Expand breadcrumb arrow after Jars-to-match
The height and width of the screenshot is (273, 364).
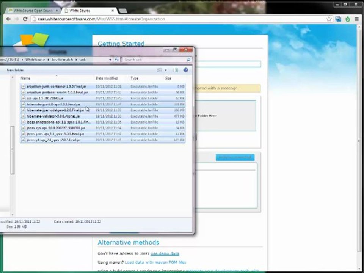tap(76, 60)
